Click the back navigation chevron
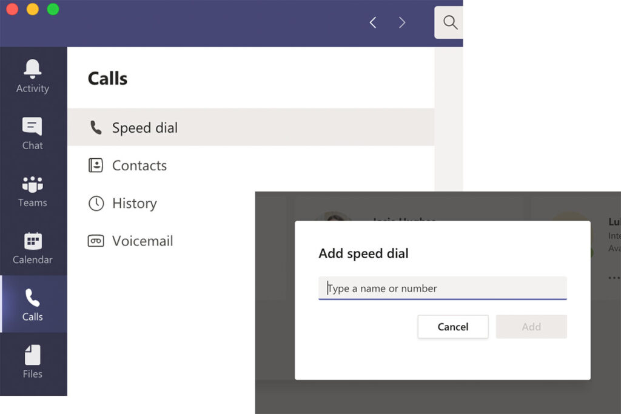This screenshot has height=414, width=621. point(372,22)
